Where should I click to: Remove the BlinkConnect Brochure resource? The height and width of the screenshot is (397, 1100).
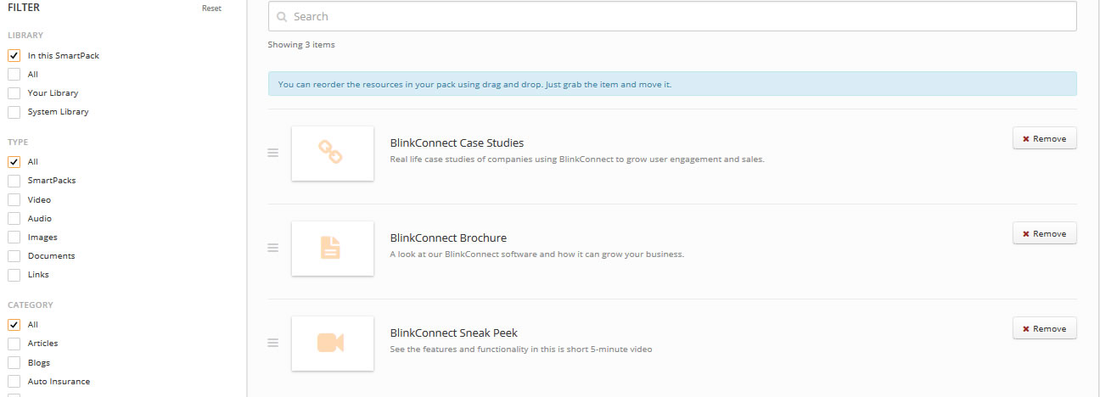pyautogui.click(x=1044, y=234)
